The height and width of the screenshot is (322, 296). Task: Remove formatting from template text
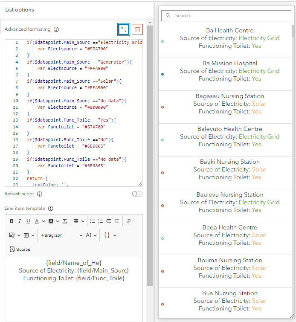click(65, 221)
